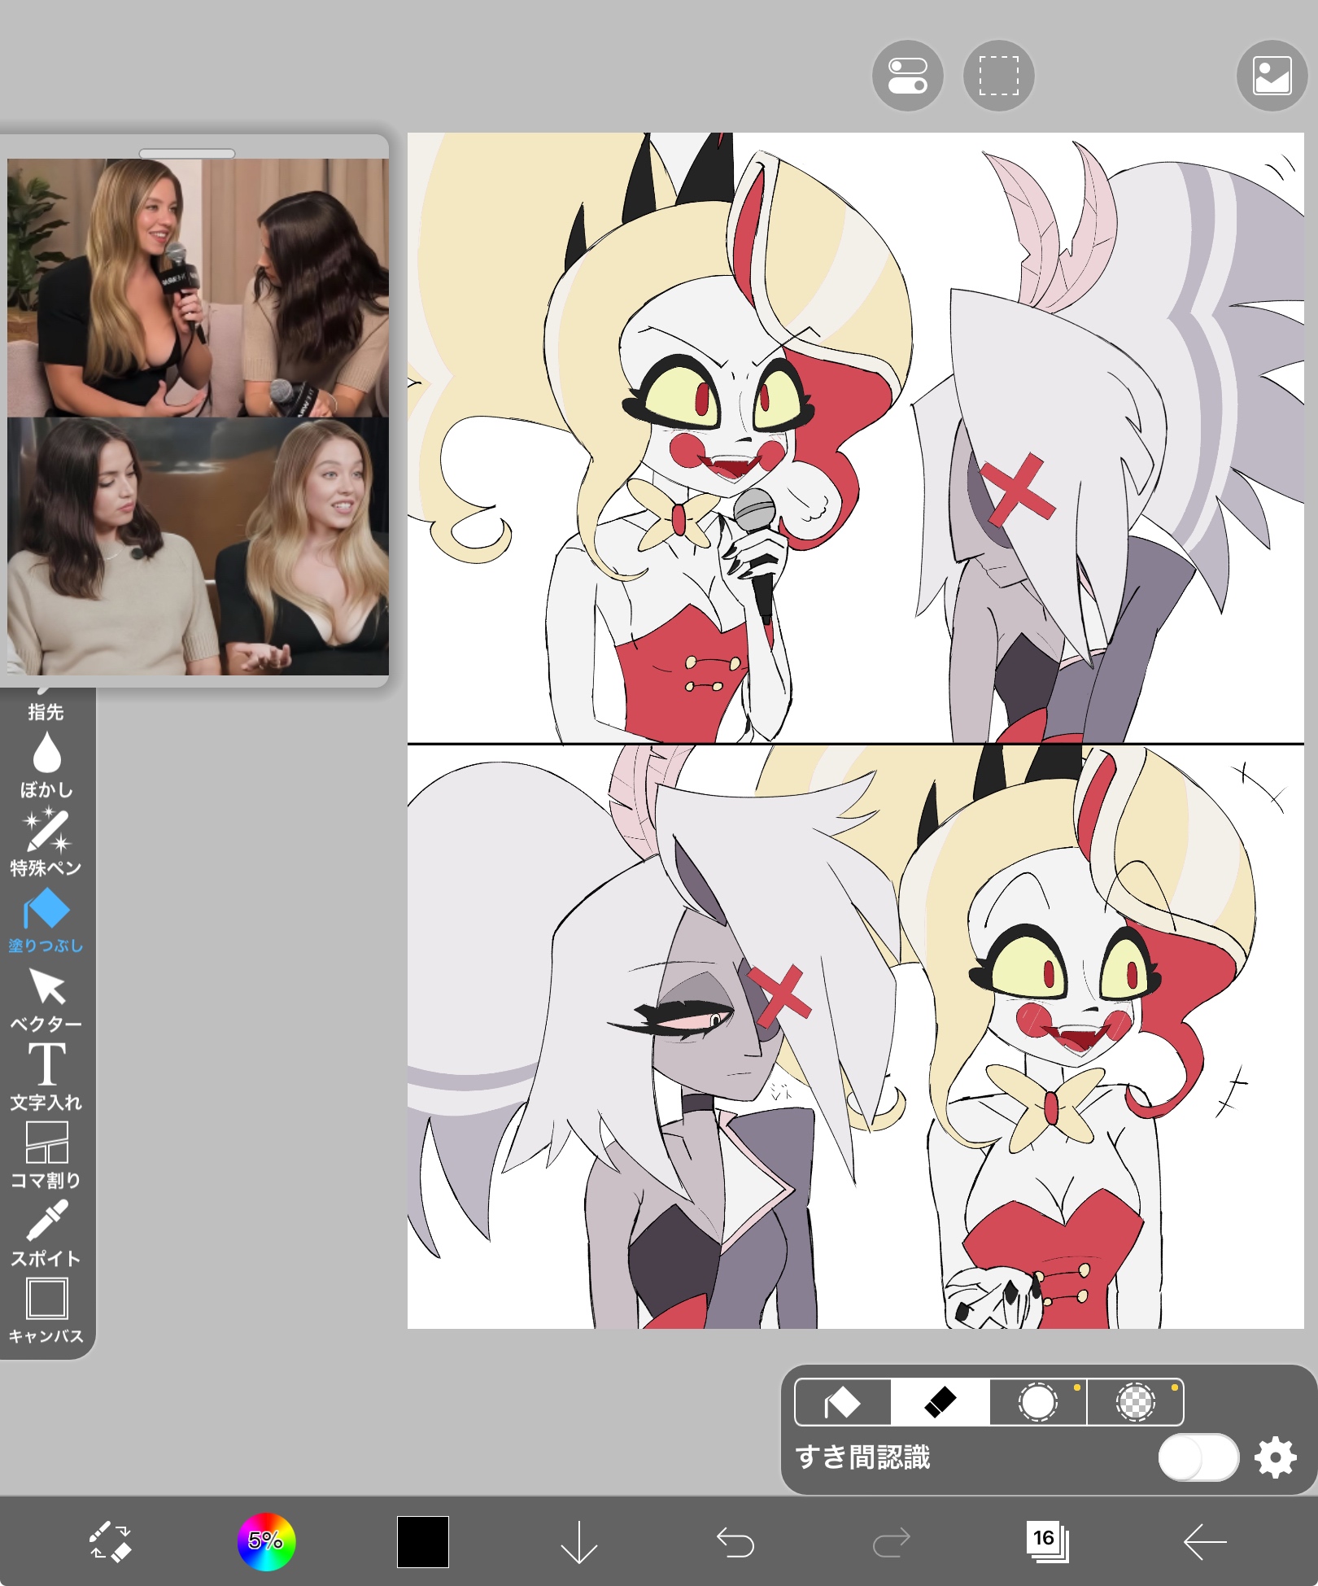The height and width of the screenshot is (1586, 1318).
Task: Click the reference photo window drag handle
Action: pos(187,153)
